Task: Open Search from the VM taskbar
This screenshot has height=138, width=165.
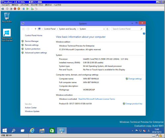Action: point(14,130)
